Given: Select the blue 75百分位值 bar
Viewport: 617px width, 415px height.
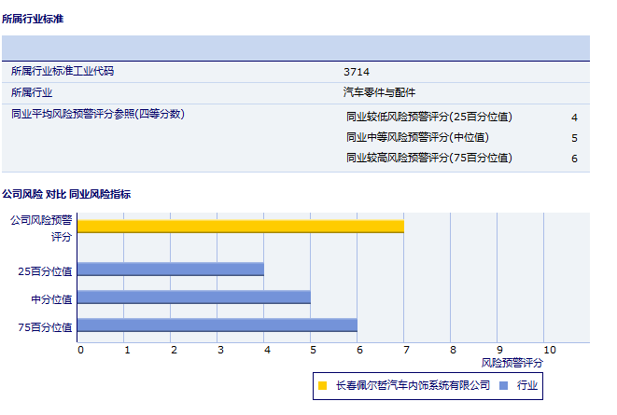Looking at the screenshot, I should tap(217, 325).
